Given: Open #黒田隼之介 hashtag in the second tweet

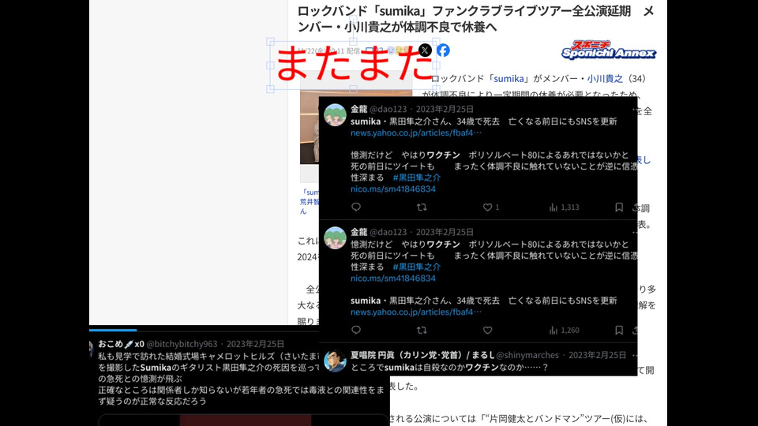Looking at the screenshot, I should click(417, 267).
